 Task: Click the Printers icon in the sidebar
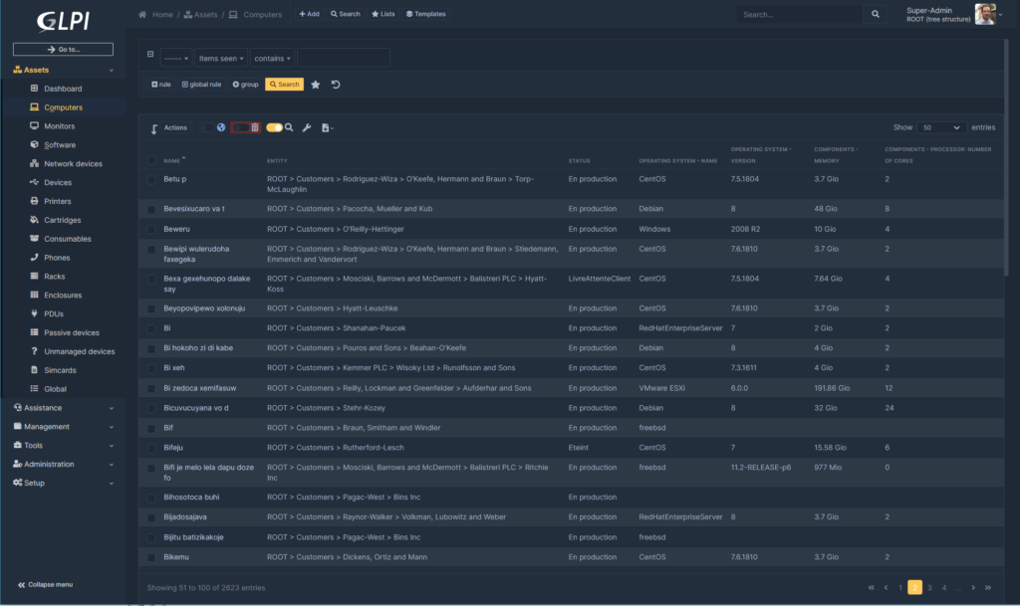[x=35, y=201]
